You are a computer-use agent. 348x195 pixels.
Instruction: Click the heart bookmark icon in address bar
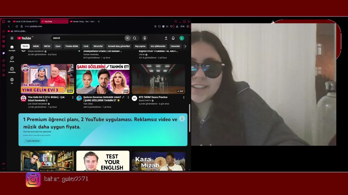point(171,26)
